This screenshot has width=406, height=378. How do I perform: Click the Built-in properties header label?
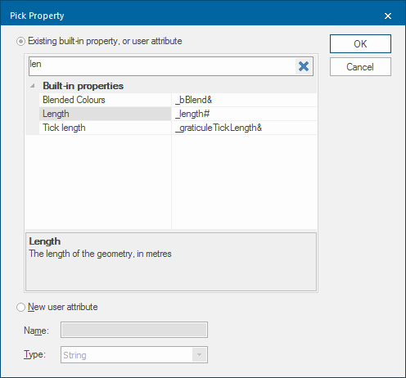[83, 86]
